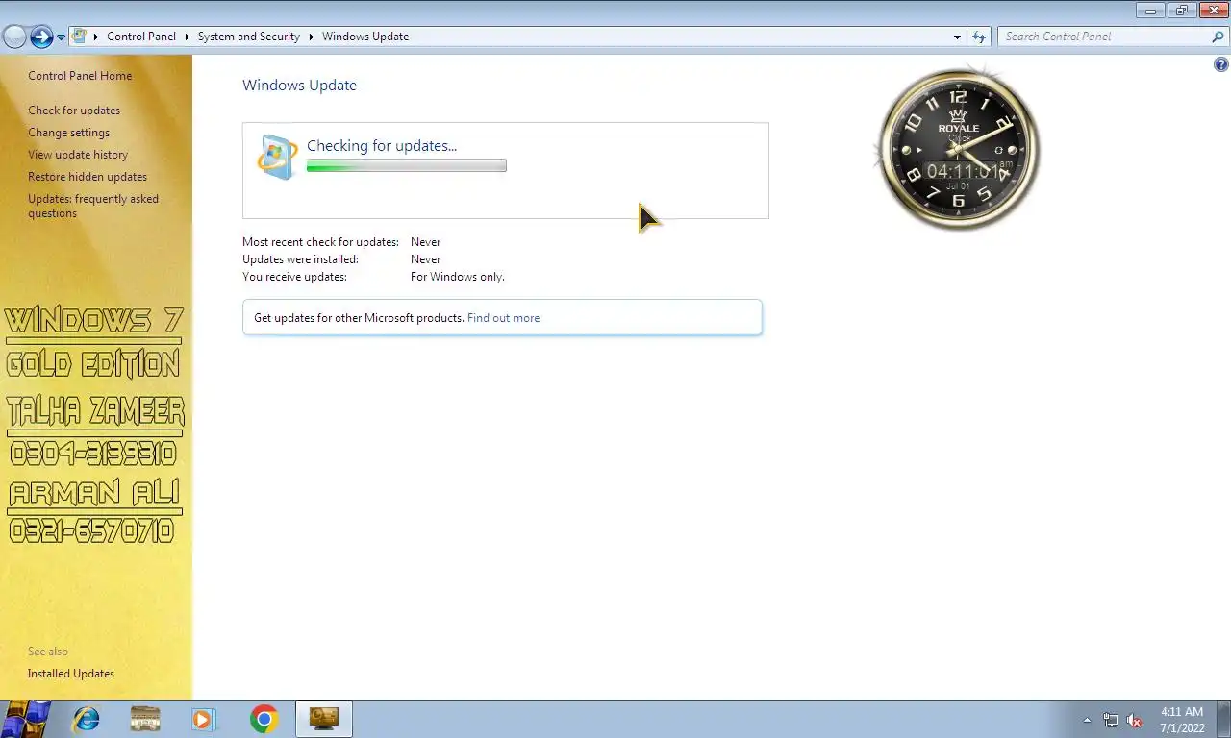Click the address bar refresh button

click(979, 37)
